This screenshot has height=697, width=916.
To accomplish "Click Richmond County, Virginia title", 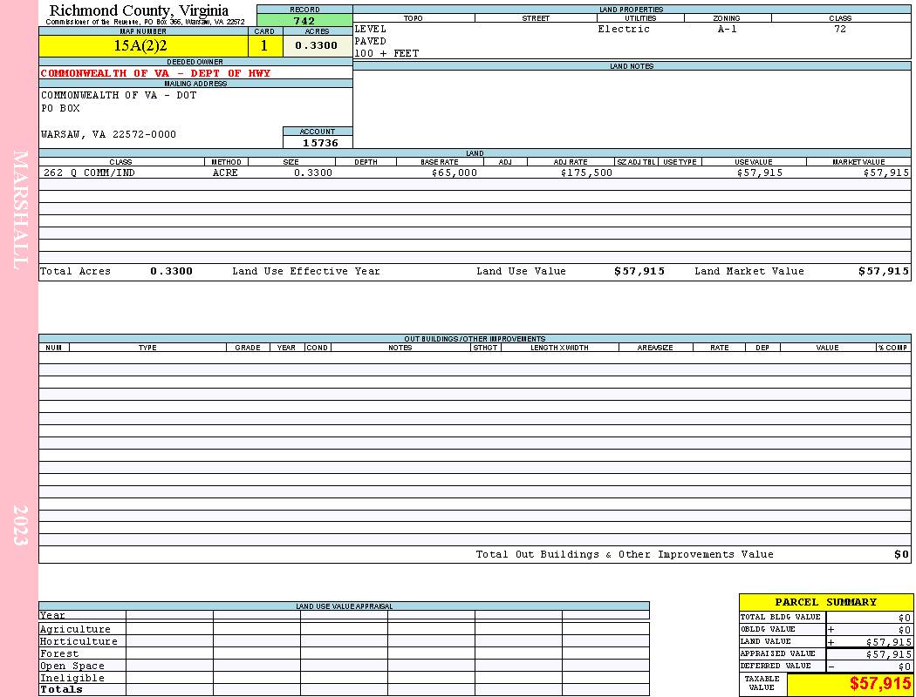I will (x=139, y=10).
